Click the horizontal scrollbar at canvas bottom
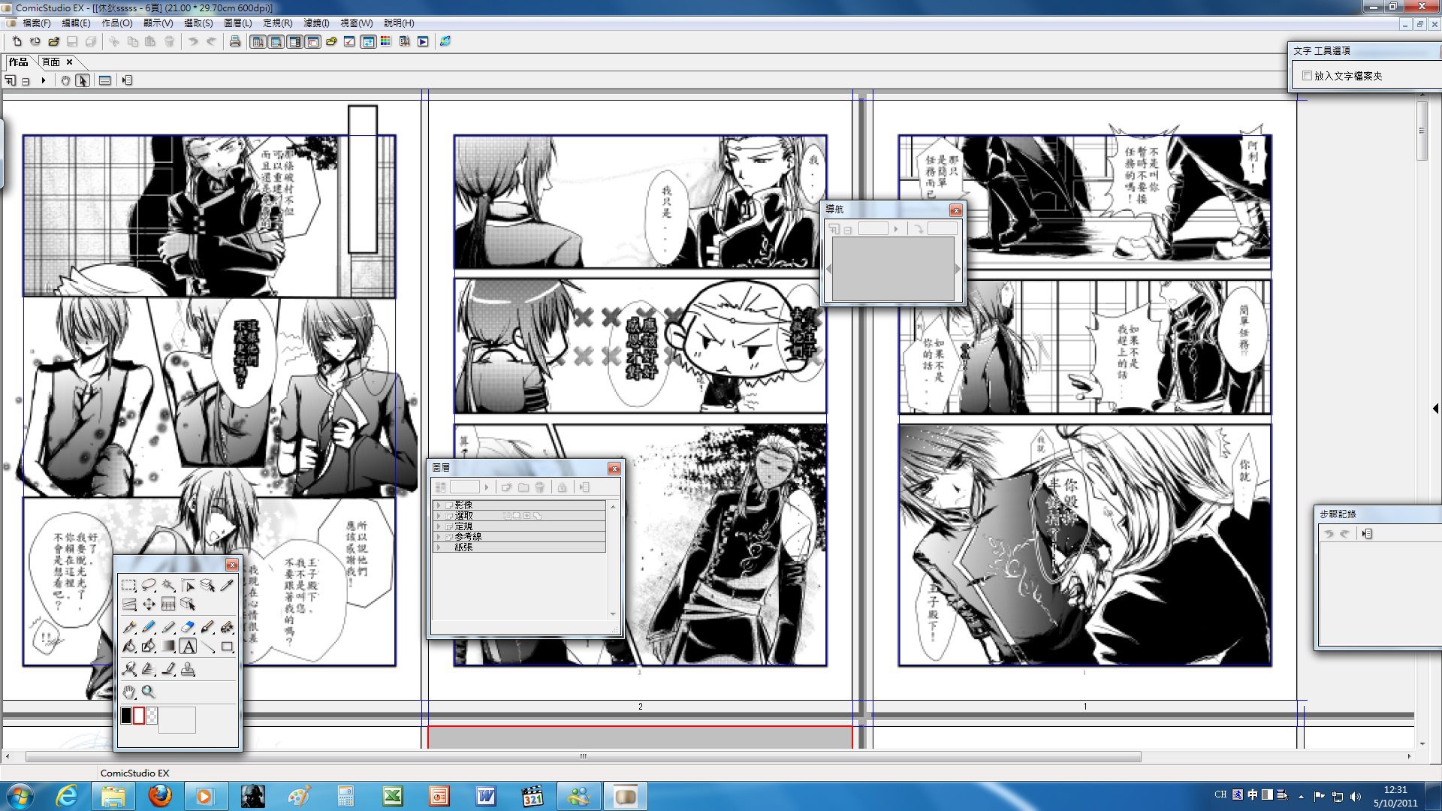The image size is (1442, 811). pyautogui.click(x=583, y=756)
